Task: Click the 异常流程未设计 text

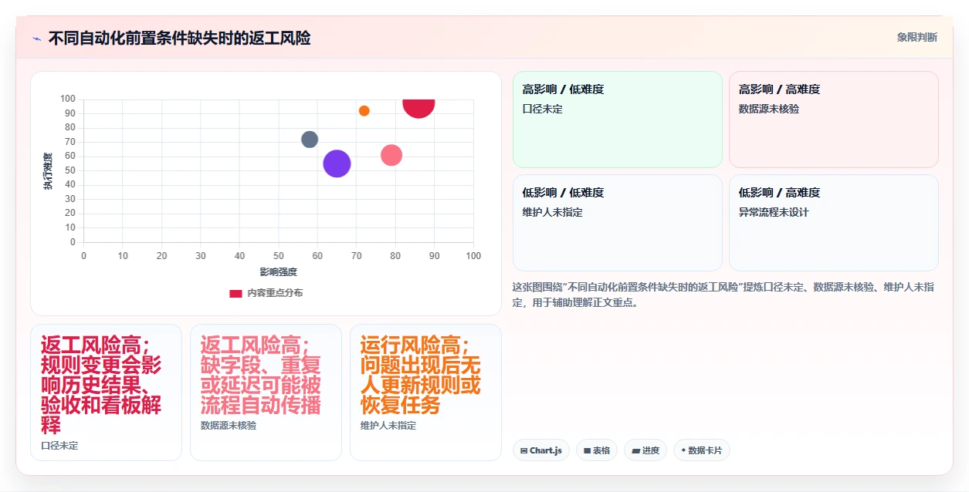Action: [x=774, y=213]
